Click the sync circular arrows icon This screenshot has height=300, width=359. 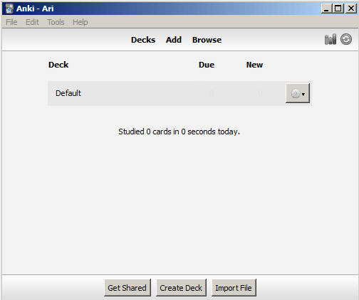click(x=346, y=39)
